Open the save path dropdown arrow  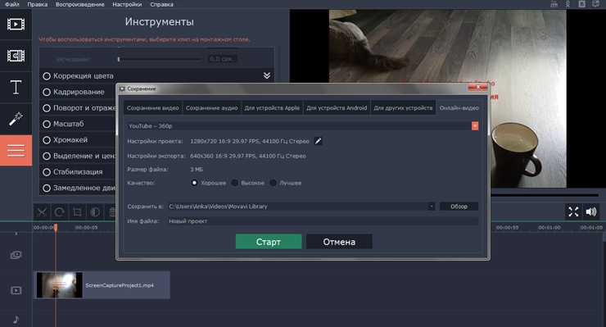(432, 207)
